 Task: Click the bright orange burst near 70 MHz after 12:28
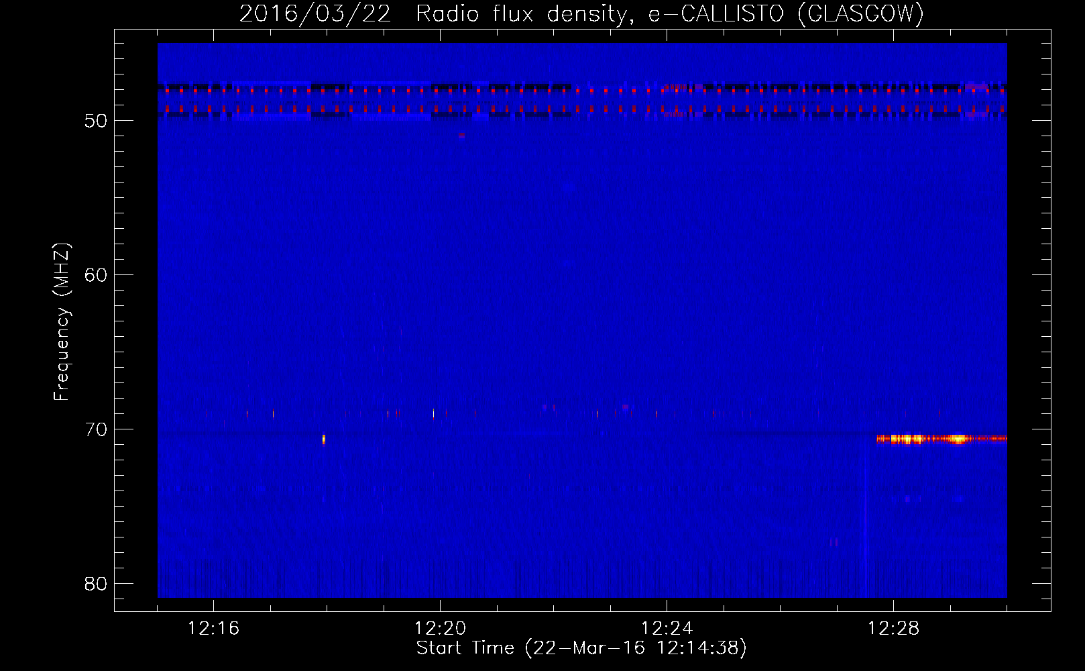click(x=941, y=439)
